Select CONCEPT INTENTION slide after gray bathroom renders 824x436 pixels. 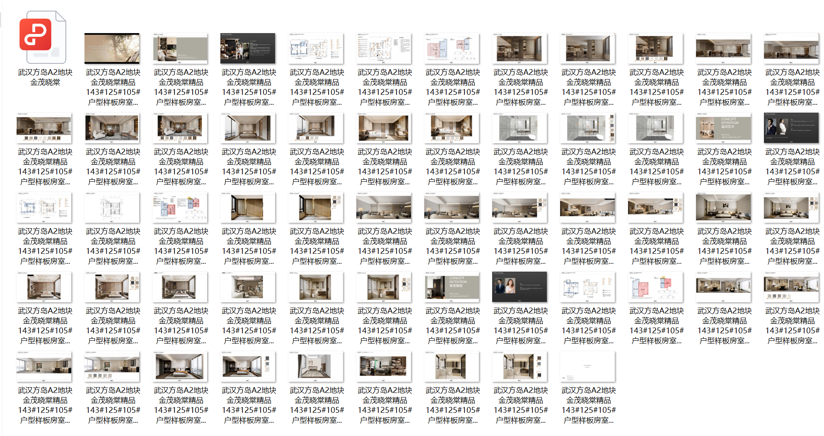click(x=723, y=128)
